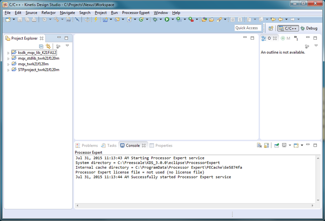Screen dimensions: 325x221
Task: Switch to the Debug perspective
Action: 309,28
